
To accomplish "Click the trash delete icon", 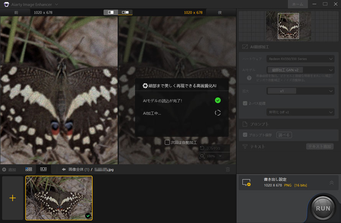I will coord(228,169).
